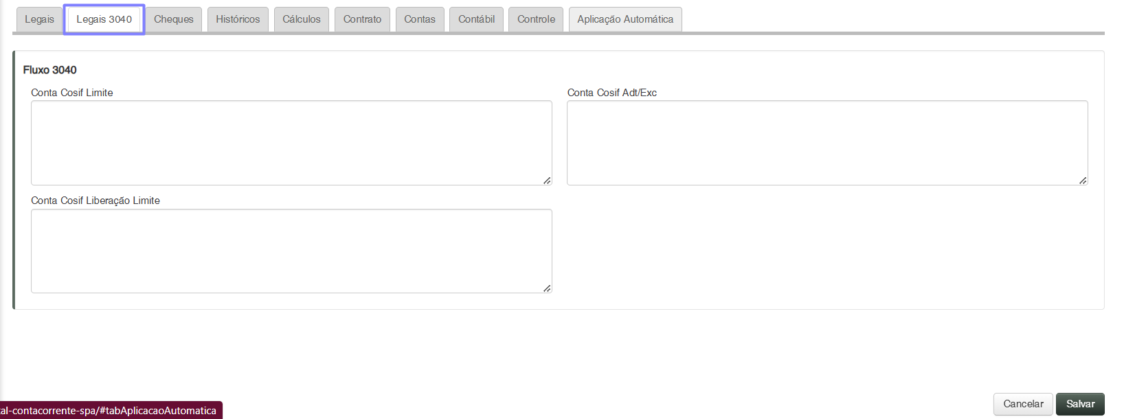Click the Fluxo 3040 heading

coord(49,70)
